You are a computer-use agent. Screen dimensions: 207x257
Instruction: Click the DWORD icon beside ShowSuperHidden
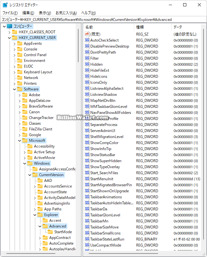(87, 161)
